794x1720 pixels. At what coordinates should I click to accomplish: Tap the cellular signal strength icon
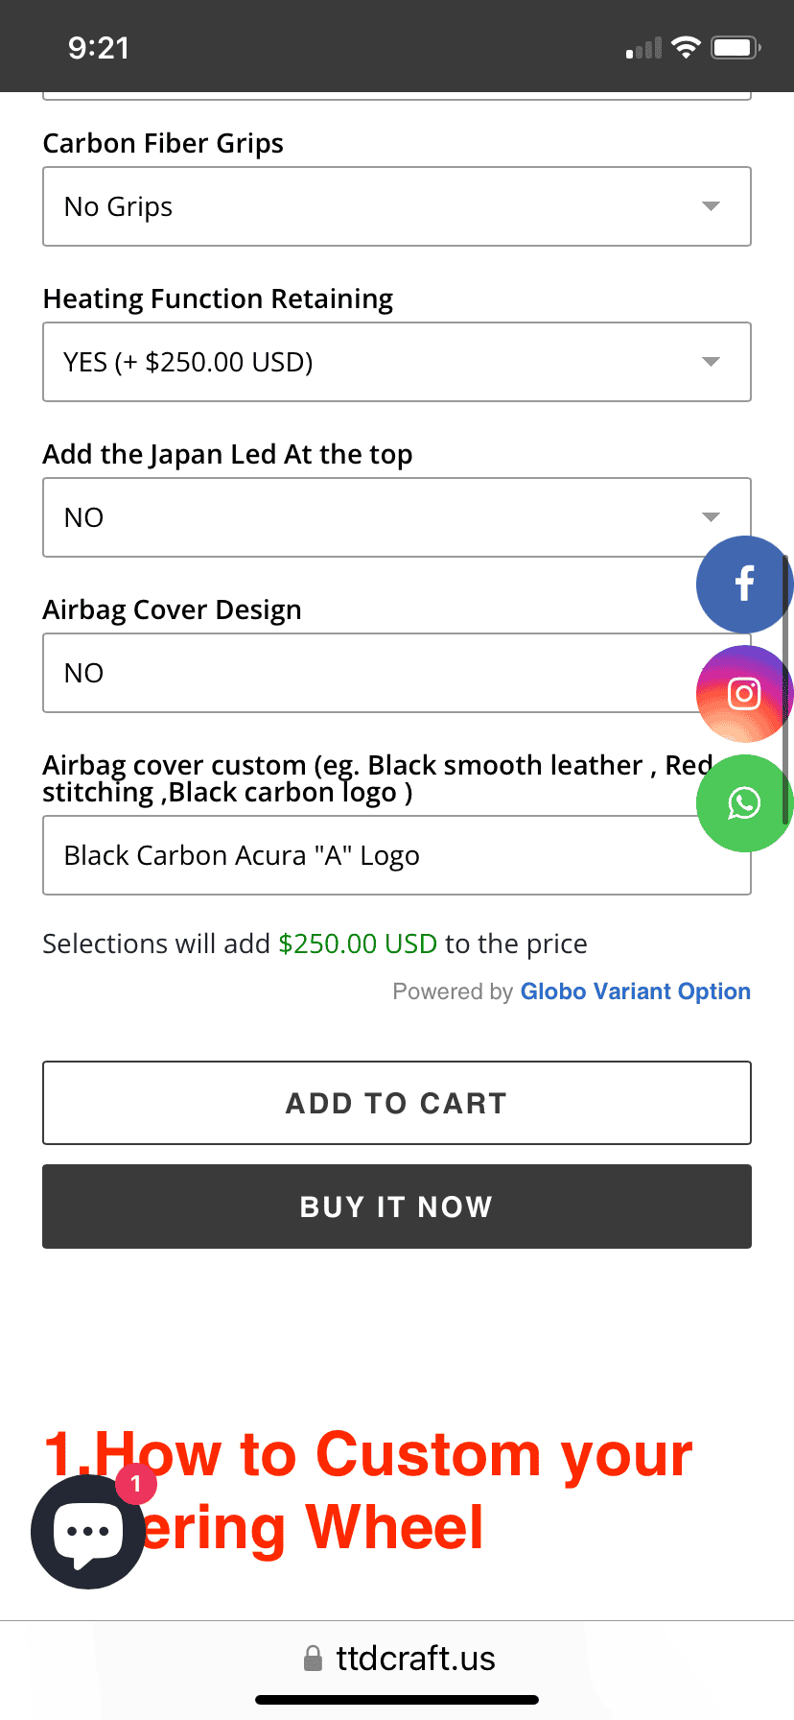[643, 49]
